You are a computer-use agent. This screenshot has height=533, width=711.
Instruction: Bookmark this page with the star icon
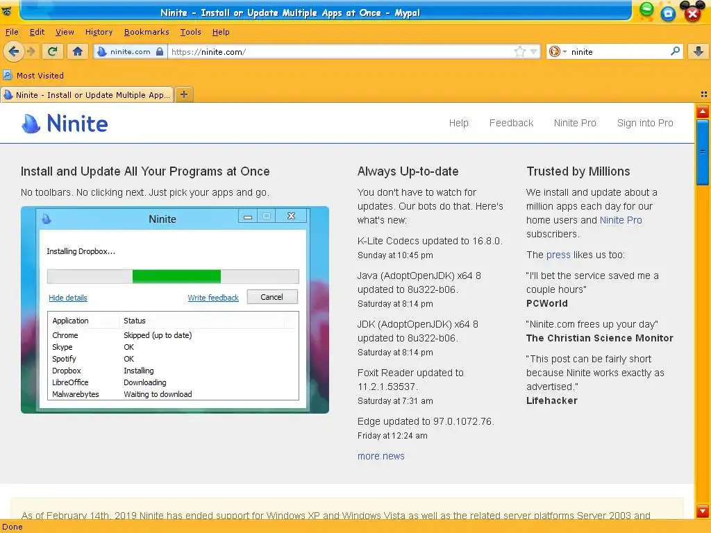coord(519,51)
